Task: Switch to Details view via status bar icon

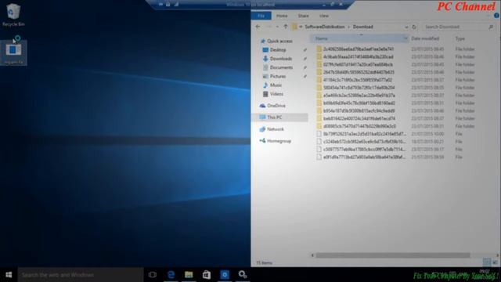Action: point(487,262)
